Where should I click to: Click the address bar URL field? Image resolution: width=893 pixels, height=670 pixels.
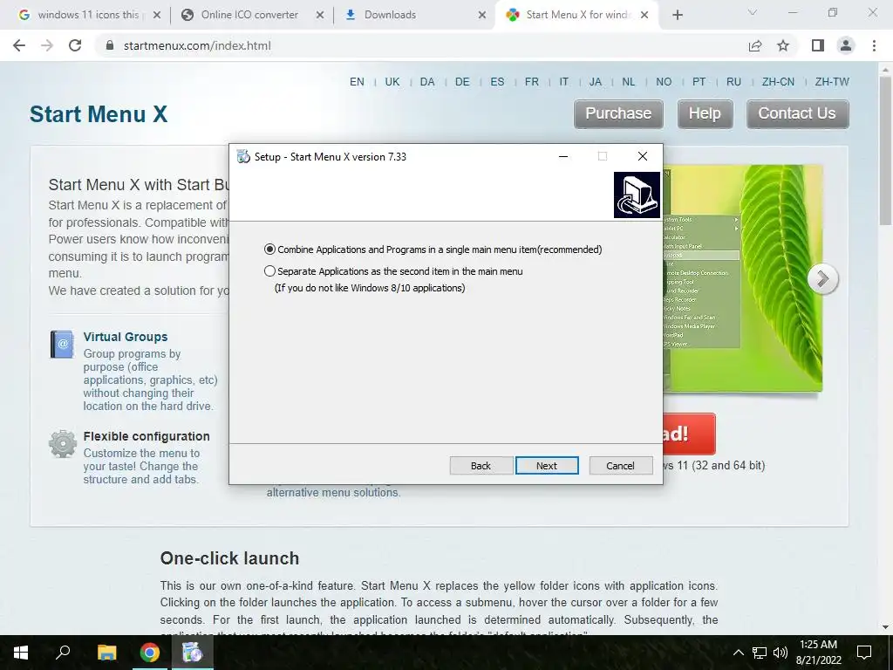click(x=421, y=45)
